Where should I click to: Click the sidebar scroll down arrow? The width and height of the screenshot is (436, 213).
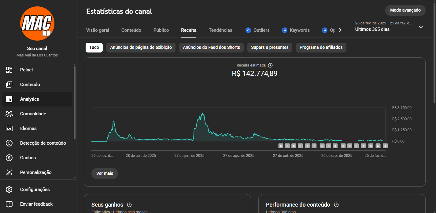(75, 177)
